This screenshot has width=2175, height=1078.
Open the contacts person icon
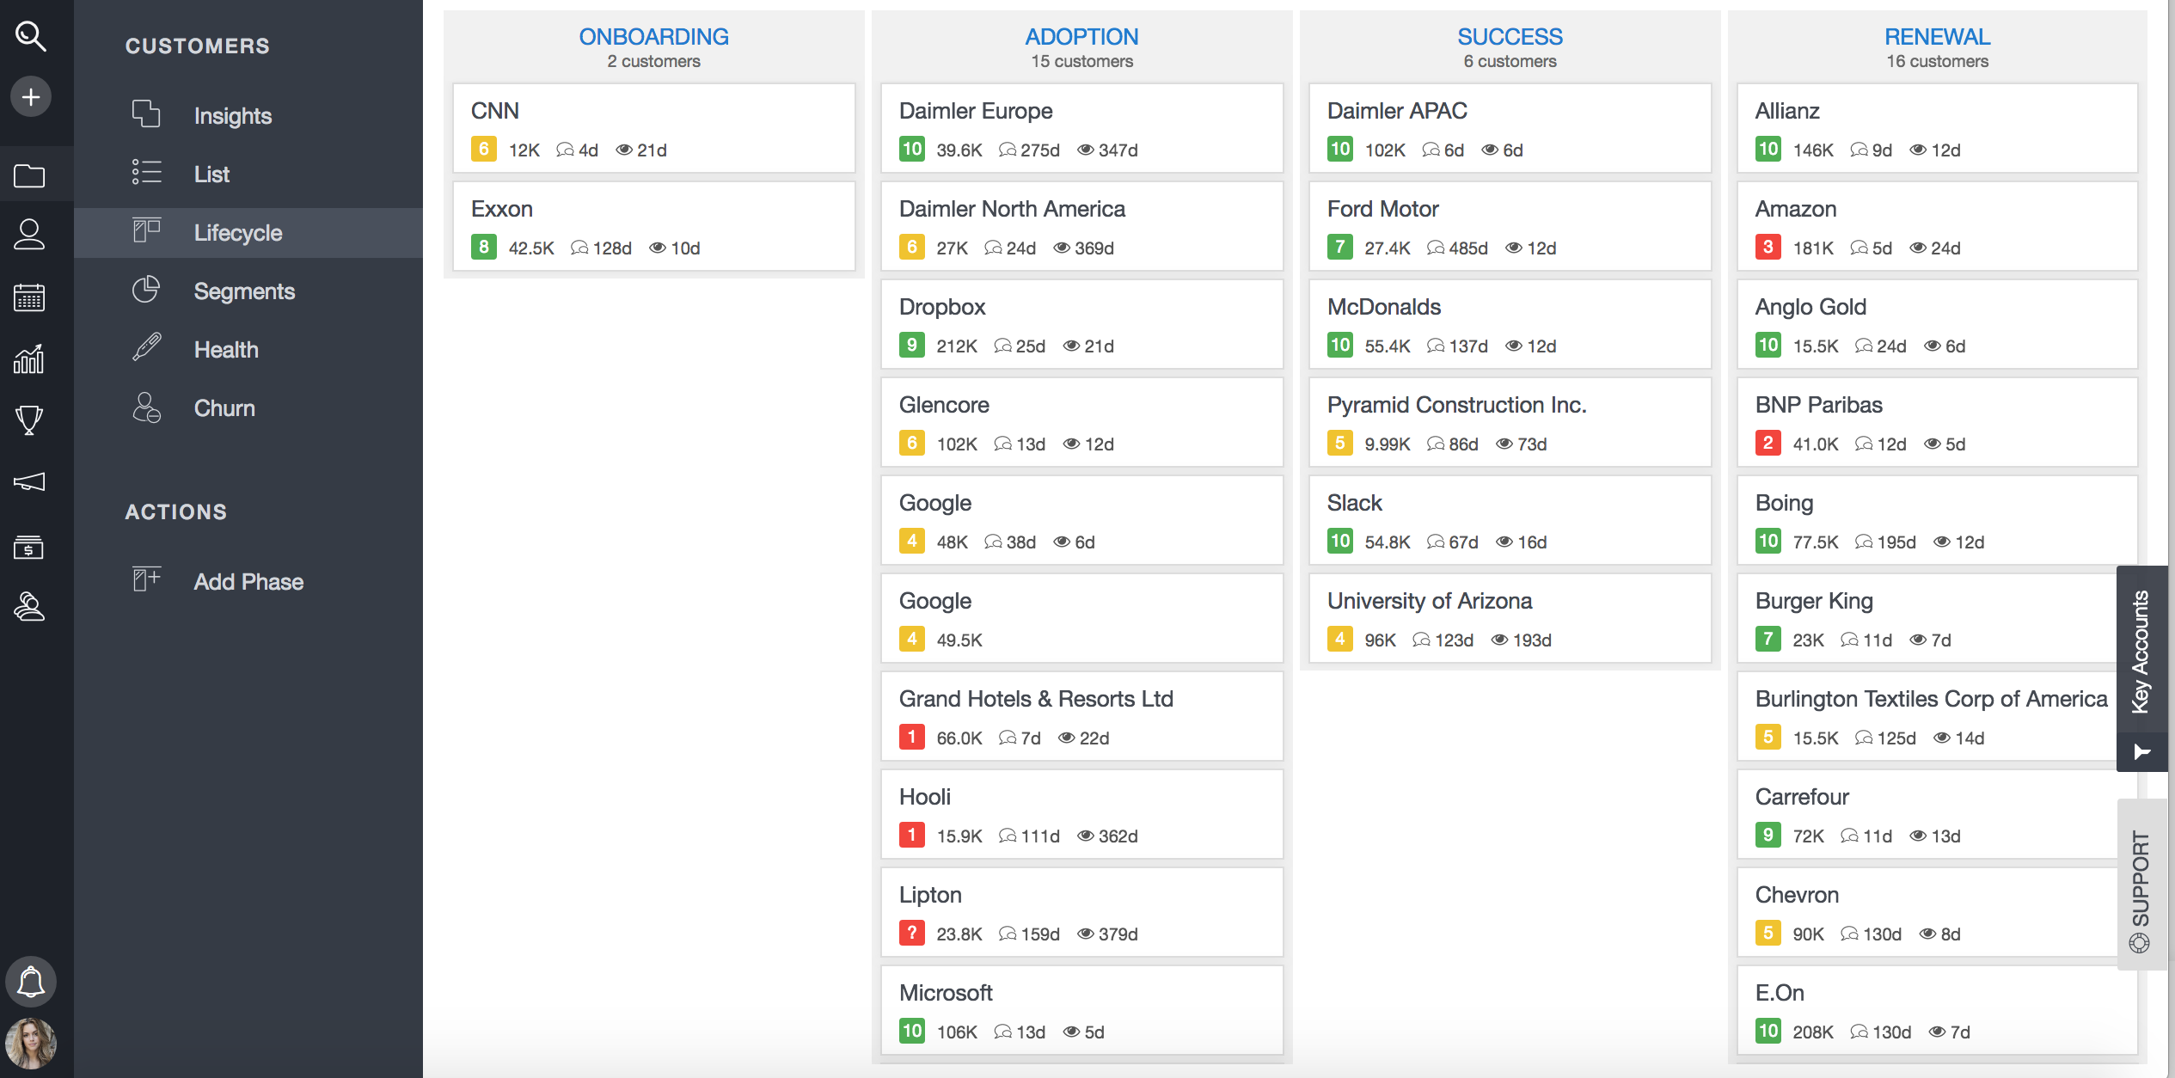click(x=30, y=235)
